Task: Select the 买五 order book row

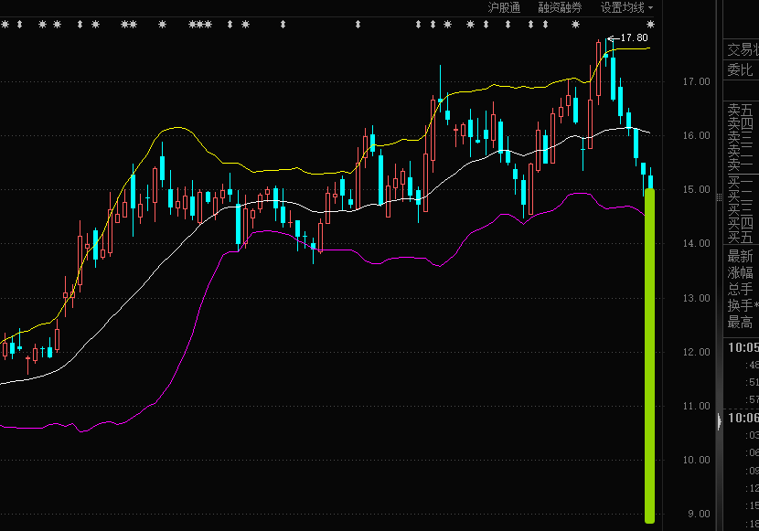Action: (741, 237)
